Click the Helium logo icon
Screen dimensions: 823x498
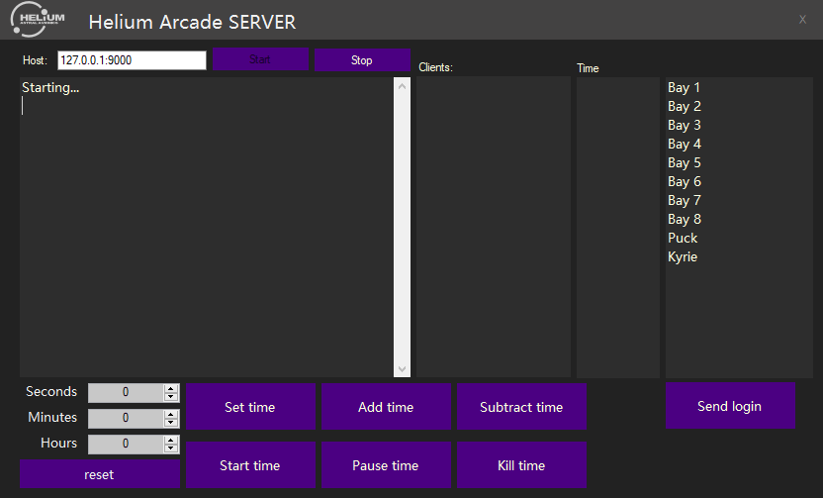coord(38,20)
